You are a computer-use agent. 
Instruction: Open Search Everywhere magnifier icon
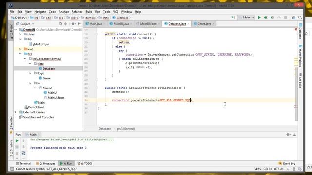coord(300,17)
